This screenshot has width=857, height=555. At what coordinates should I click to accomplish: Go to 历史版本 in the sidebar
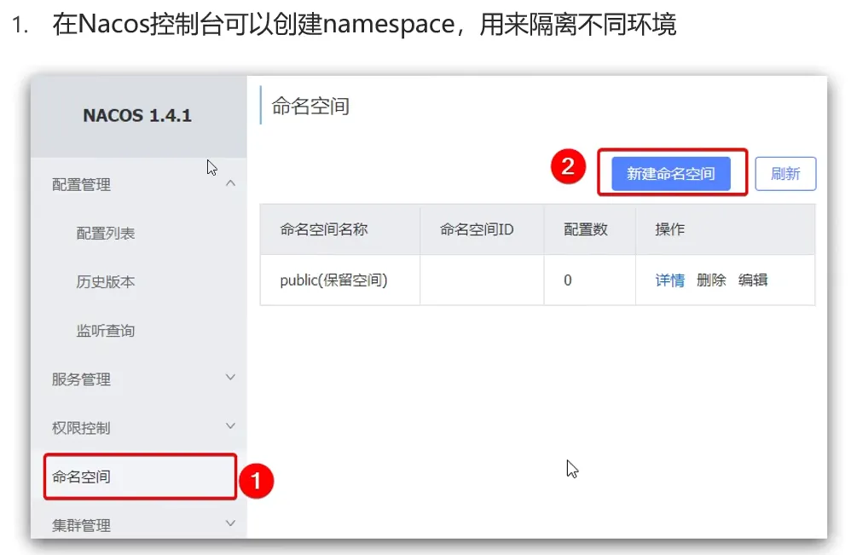click(x=106, y=281)
